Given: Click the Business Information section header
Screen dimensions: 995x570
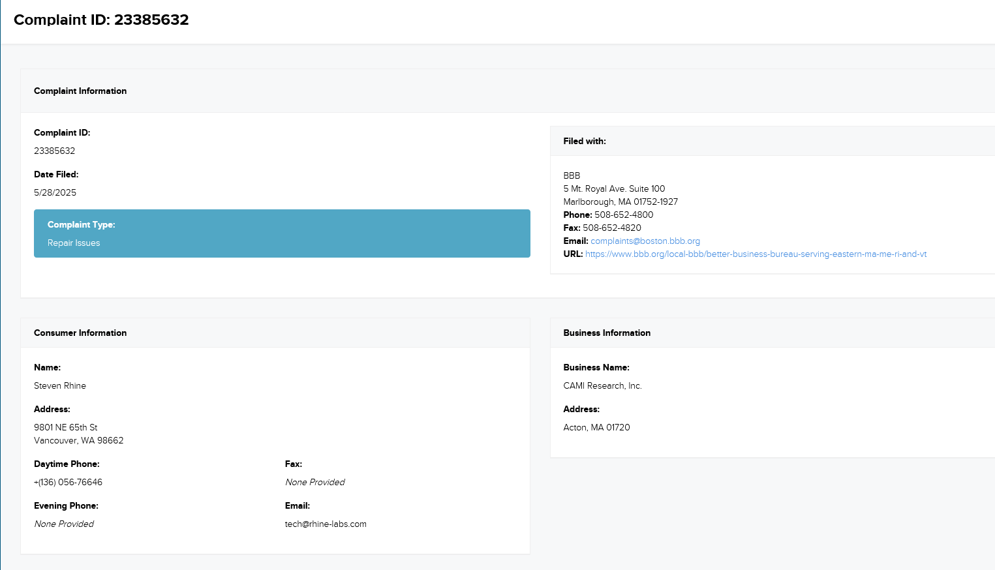Looking at the screenshot, I should [x=606, y=333].
